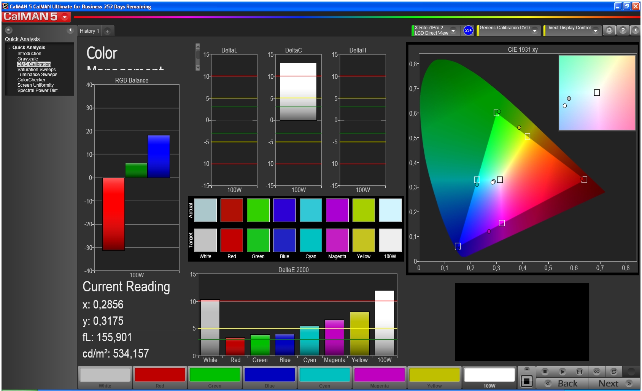Click the Actual Yellow swatch in comparison
642x391 pixels.
[364, 210]
